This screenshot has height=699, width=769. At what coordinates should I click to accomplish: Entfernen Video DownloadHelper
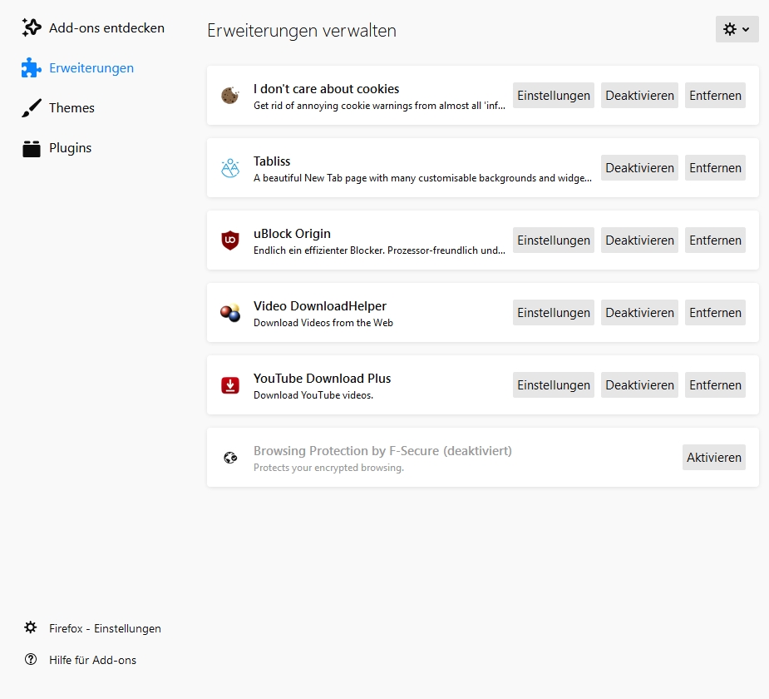pyautogui.click(x=715, y=313)
